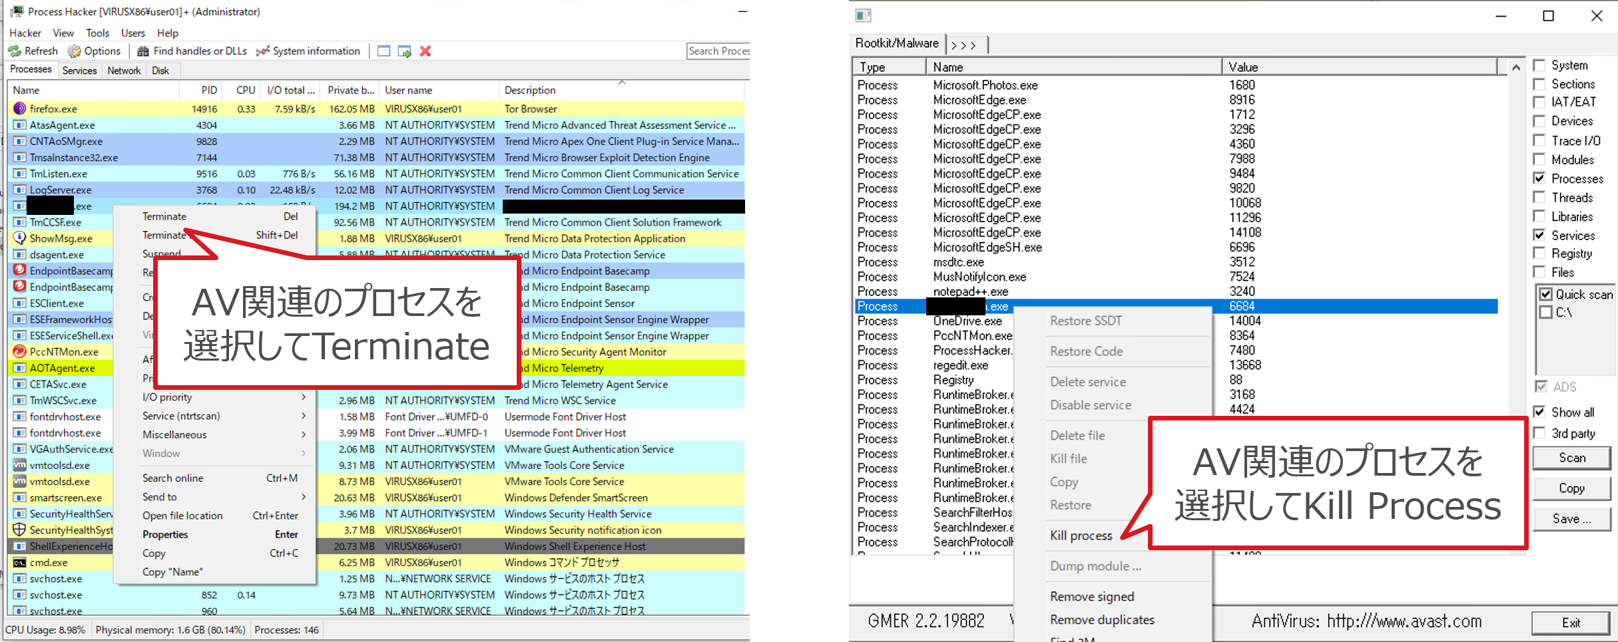Click the GMER list scrollbar up arrow
Viewport: 1618px width, 642px height.
[x=1516, y=67]
